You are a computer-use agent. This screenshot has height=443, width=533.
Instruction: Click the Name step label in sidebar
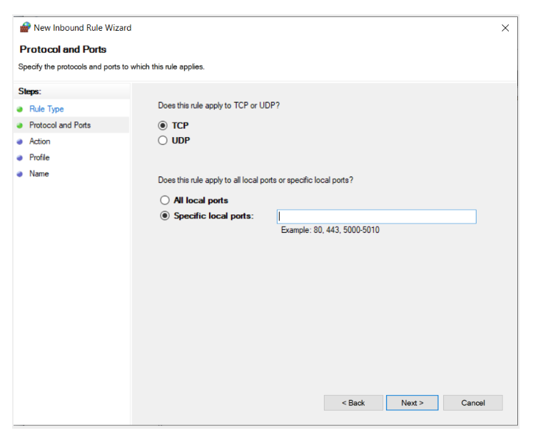pos(39,174)
